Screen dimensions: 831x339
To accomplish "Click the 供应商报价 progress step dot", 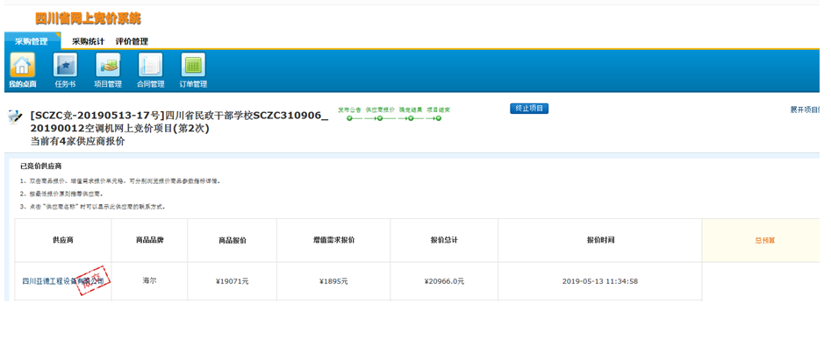I will point(379,118).
